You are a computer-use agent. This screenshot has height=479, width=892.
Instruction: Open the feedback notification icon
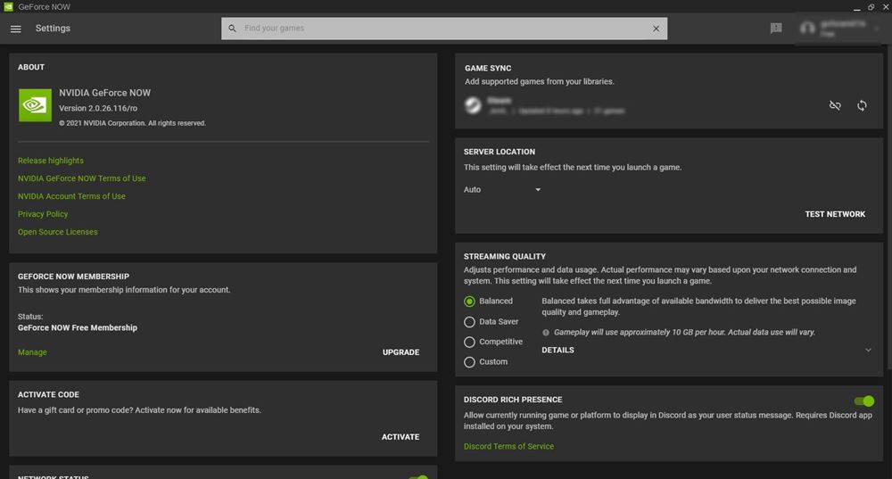(776, 28)
